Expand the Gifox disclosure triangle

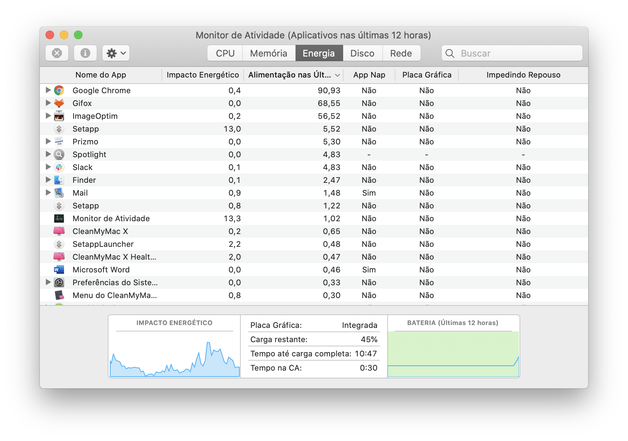tap(48, 103)
